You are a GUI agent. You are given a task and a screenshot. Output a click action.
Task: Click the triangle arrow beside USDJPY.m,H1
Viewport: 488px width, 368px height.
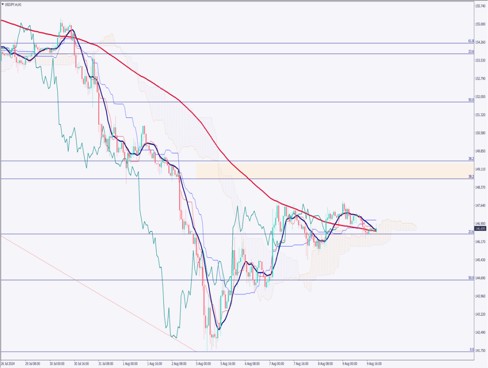3,4
